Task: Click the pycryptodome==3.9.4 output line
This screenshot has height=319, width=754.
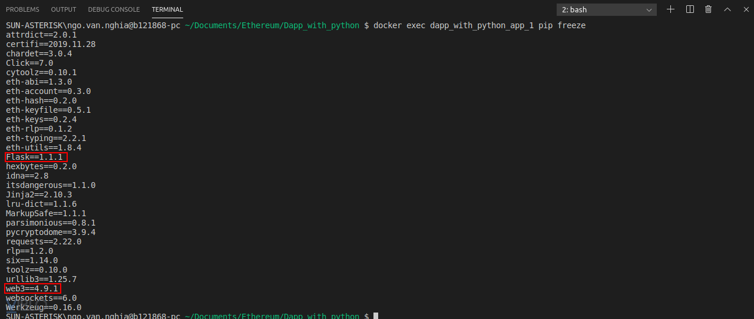Action: pyautogui.click(x=51, y=232)
